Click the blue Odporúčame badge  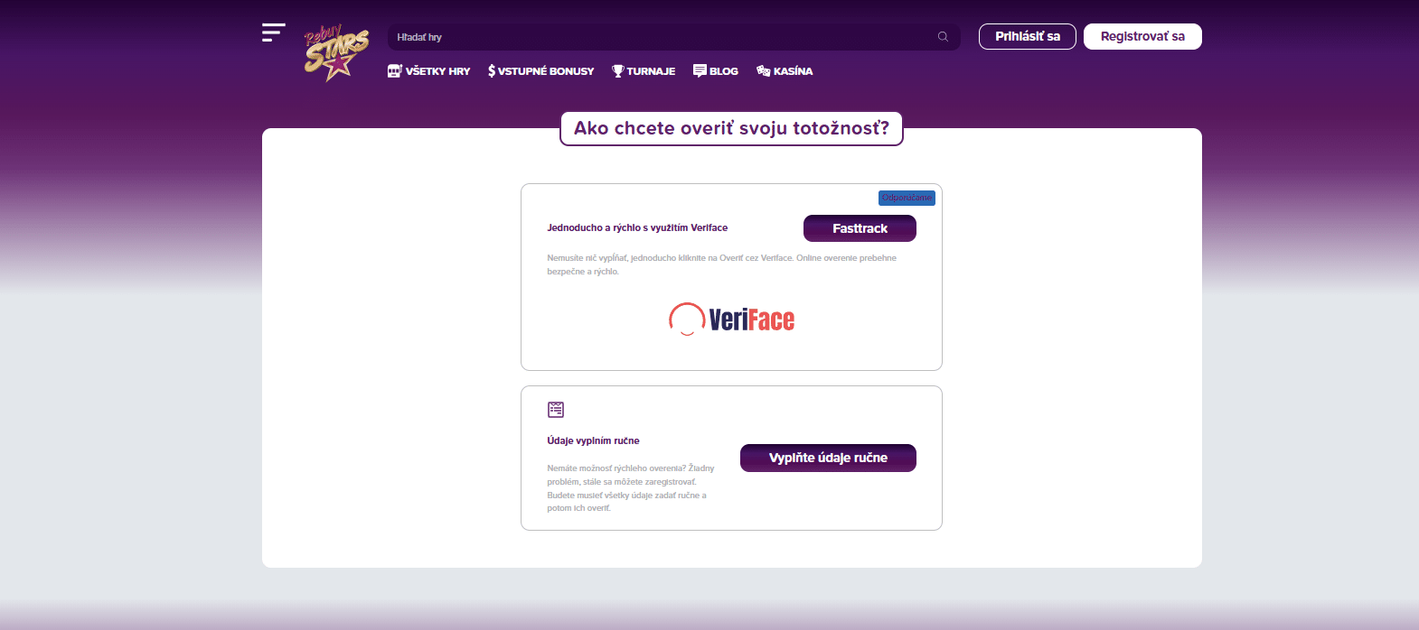click(x=907, y=198)
